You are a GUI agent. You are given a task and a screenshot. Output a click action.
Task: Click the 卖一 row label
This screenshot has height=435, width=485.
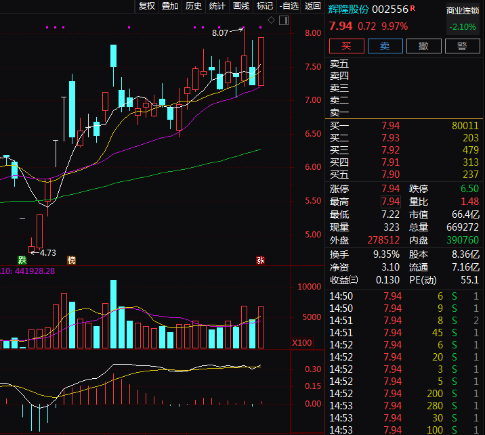(339, 112)
